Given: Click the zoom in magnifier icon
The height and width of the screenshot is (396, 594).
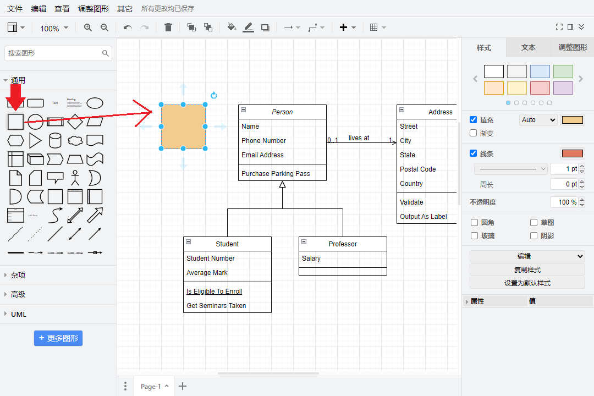Looking at the screenshot, I should coord(88,28).
